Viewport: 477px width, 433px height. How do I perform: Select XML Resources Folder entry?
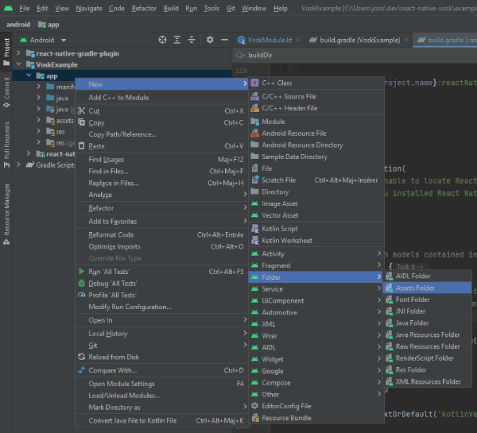click(x=427, y=381)
